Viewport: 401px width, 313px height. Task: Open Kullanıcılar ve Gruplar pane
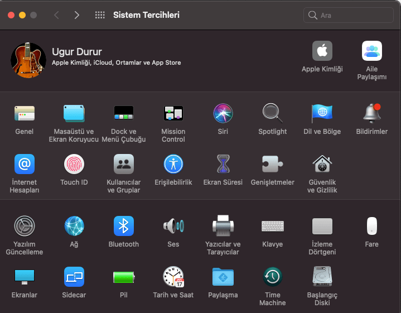[x=123, y=164]
